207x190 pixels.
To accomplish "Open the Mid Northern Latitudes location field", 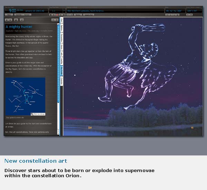I will pyautogui.click(x=115, y=11).
